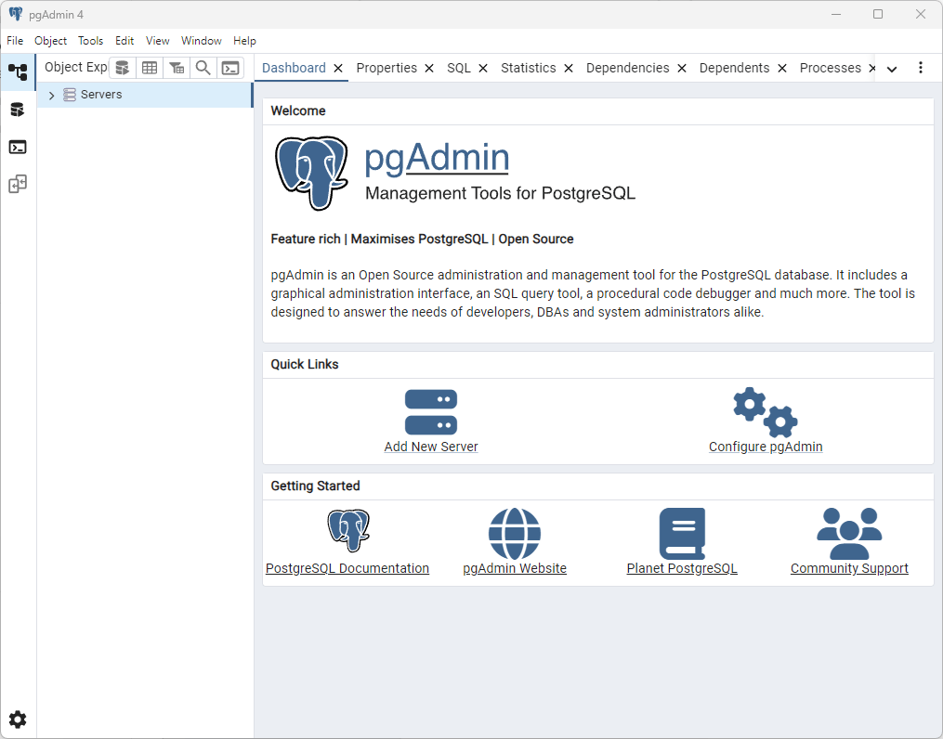Expand the Servers tree node

tap(51, 96)
